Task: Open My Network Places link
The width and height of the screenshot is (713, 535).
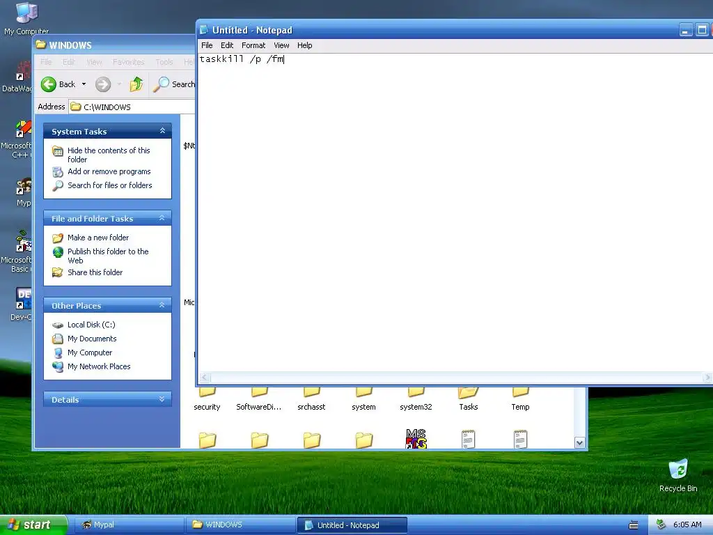Action: [99, 366]
